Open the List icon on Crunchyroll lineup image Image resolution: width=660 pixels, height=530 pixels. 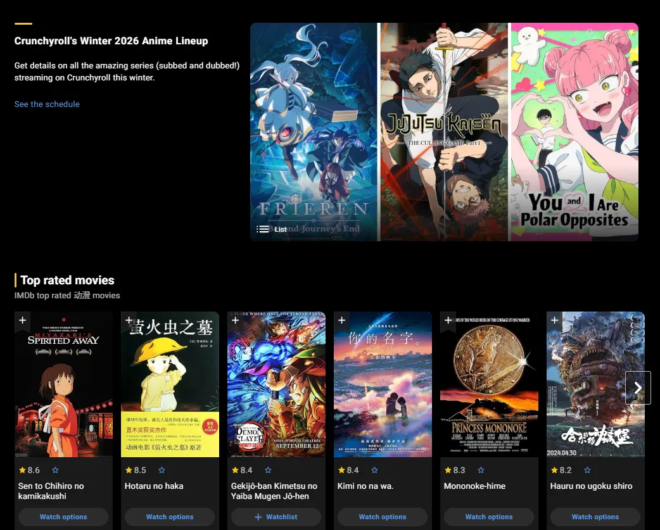point(272,229)
